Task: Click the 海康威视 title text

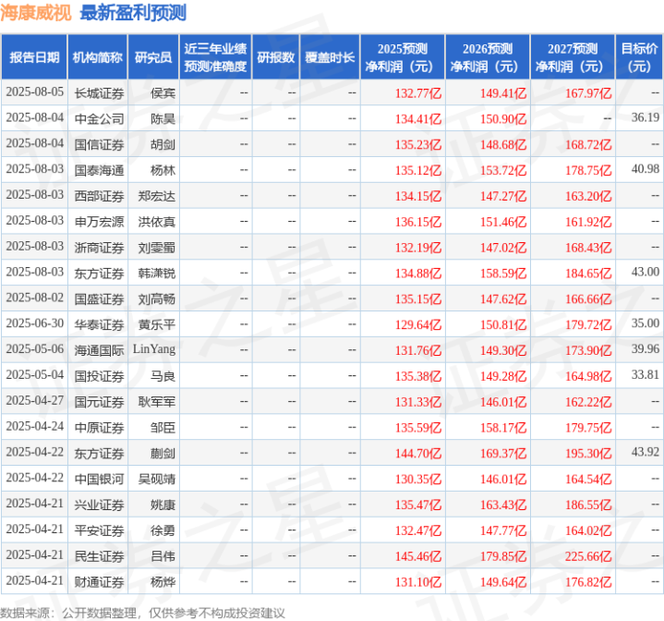Action: 36,13
